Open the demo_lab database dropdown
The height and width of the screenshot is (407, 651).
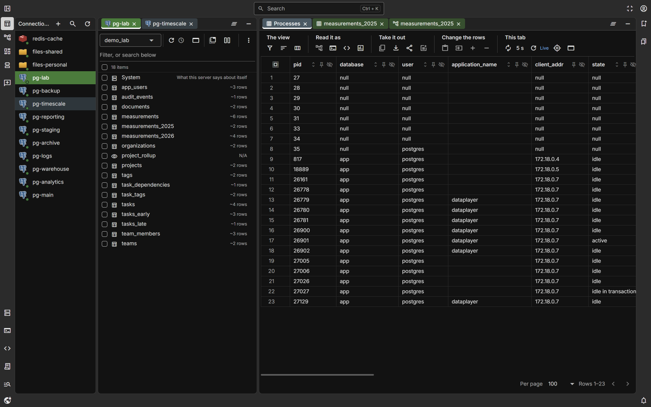pos(130,40)
